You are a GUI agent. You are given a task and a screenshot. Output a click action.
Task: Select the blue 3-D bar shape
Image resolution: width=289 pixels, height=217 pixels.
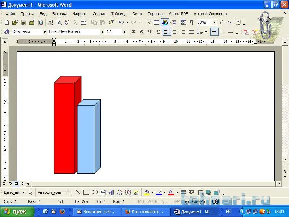pos(87,139)
